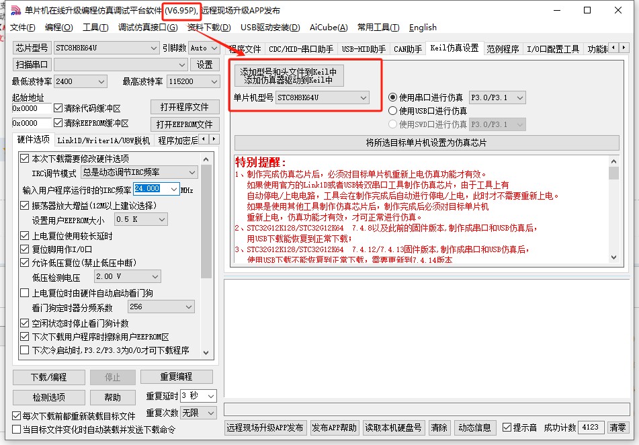Select 使用USB口进行仿真 radio button
This screenshot has height=445, width=639.
[394, 111]
